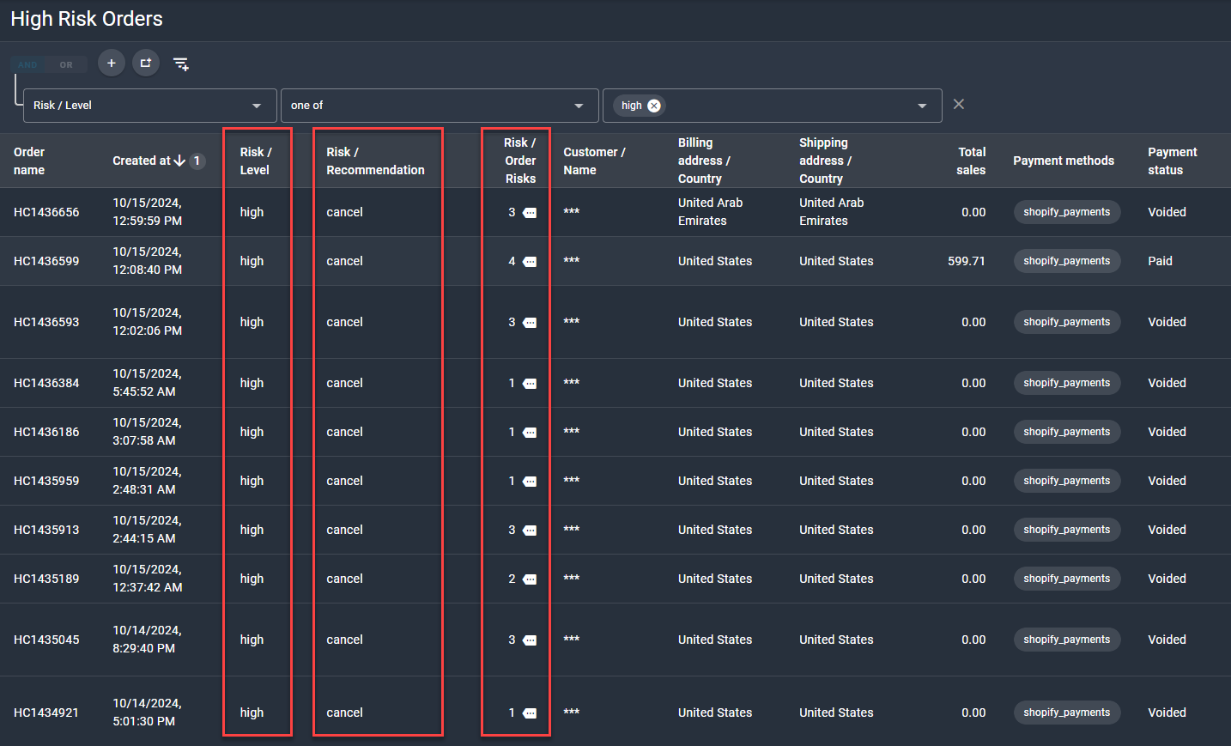Open the add custom filter list icon

tap(181, 64)
